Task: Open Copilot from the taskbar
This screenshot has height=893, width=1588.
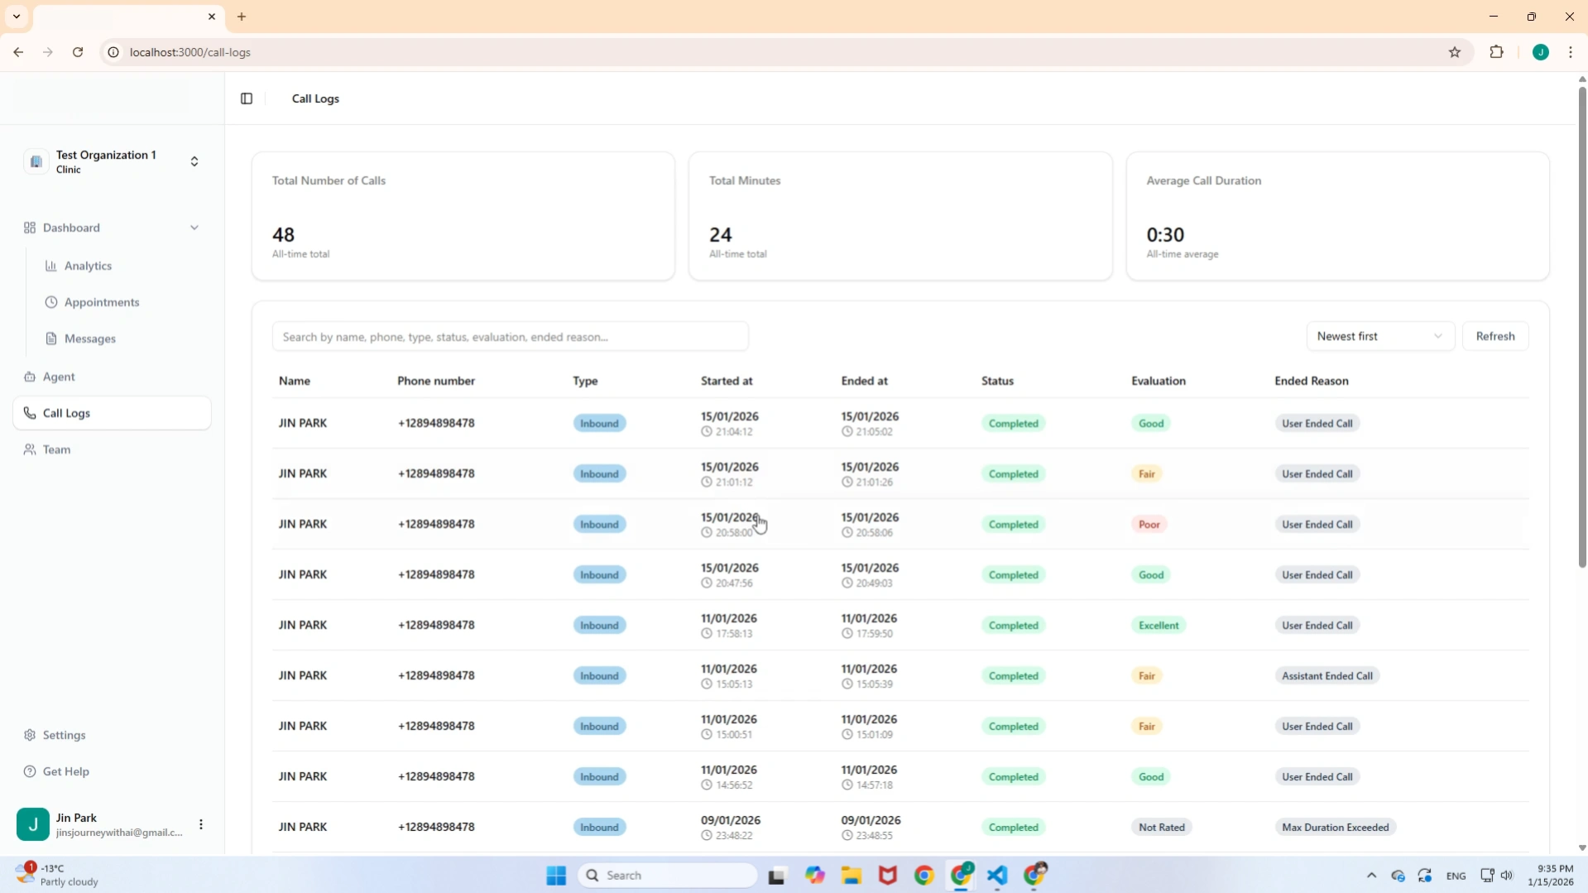Action: [x=814, y=875]
